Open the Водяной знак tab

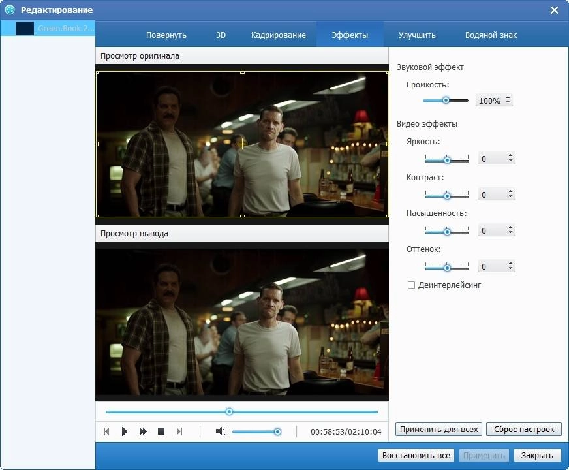coord(491,35)
